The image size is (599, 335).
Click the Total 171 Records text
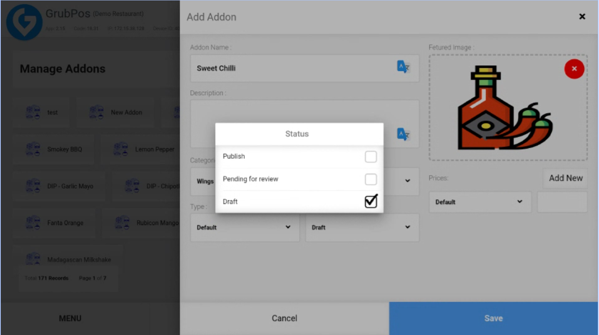pos(47,278)
